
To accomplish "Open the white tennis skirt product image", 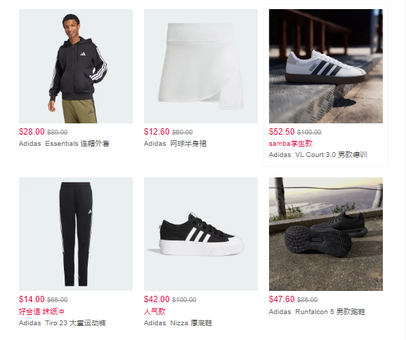I will point(201,66).
